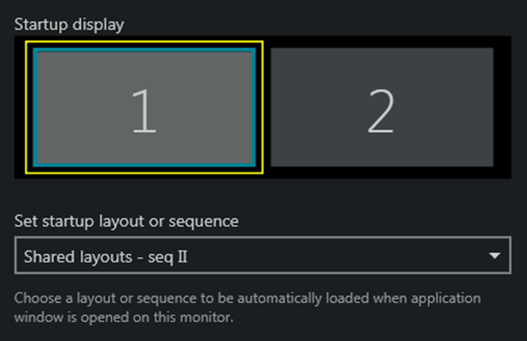The image size is (527, 341).
Task: Select display 2 as startup display
Action: (x=381, y=107)
